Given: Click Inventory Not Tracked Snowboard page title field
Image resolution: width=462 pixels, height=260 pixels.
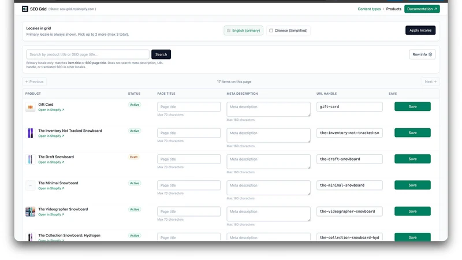Looking at the screenshot, I should click(189, 133).
